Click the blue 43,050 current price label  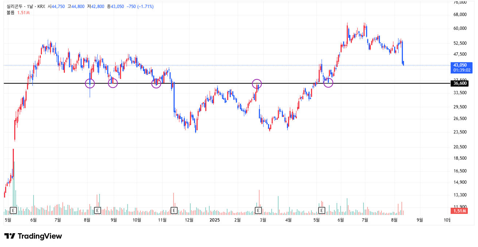[462, 65]
